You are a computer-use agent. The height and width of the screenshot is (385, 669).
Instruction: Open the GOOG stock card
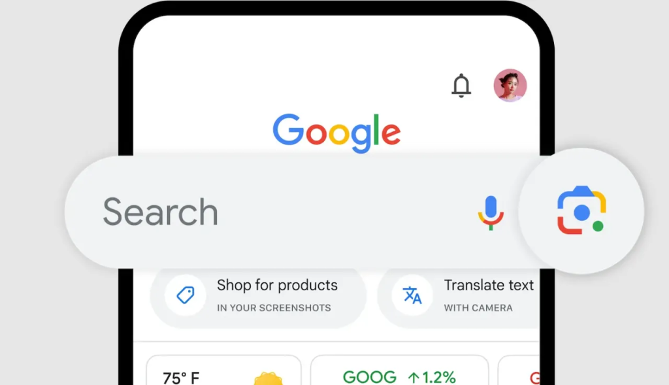(399, 370)
